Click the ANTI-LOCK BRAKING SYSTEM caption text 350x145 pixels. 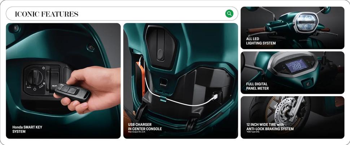pos(270,129)
